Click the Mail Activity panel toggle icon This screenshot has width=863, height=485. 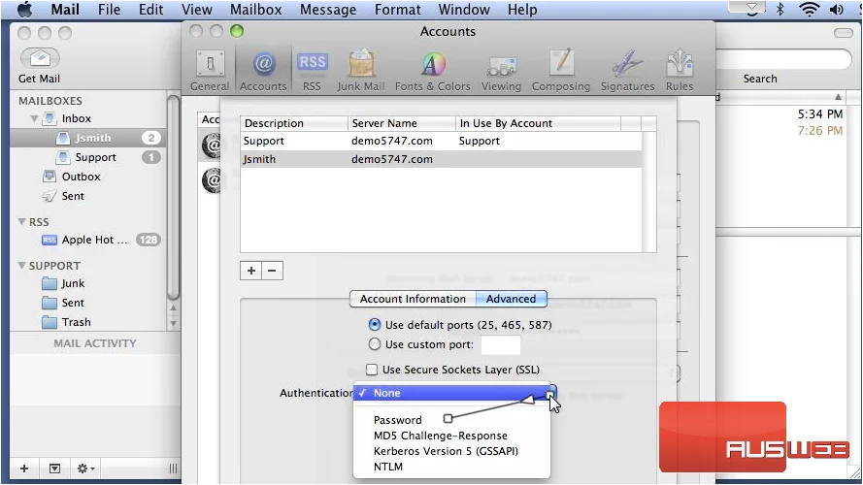54,469
